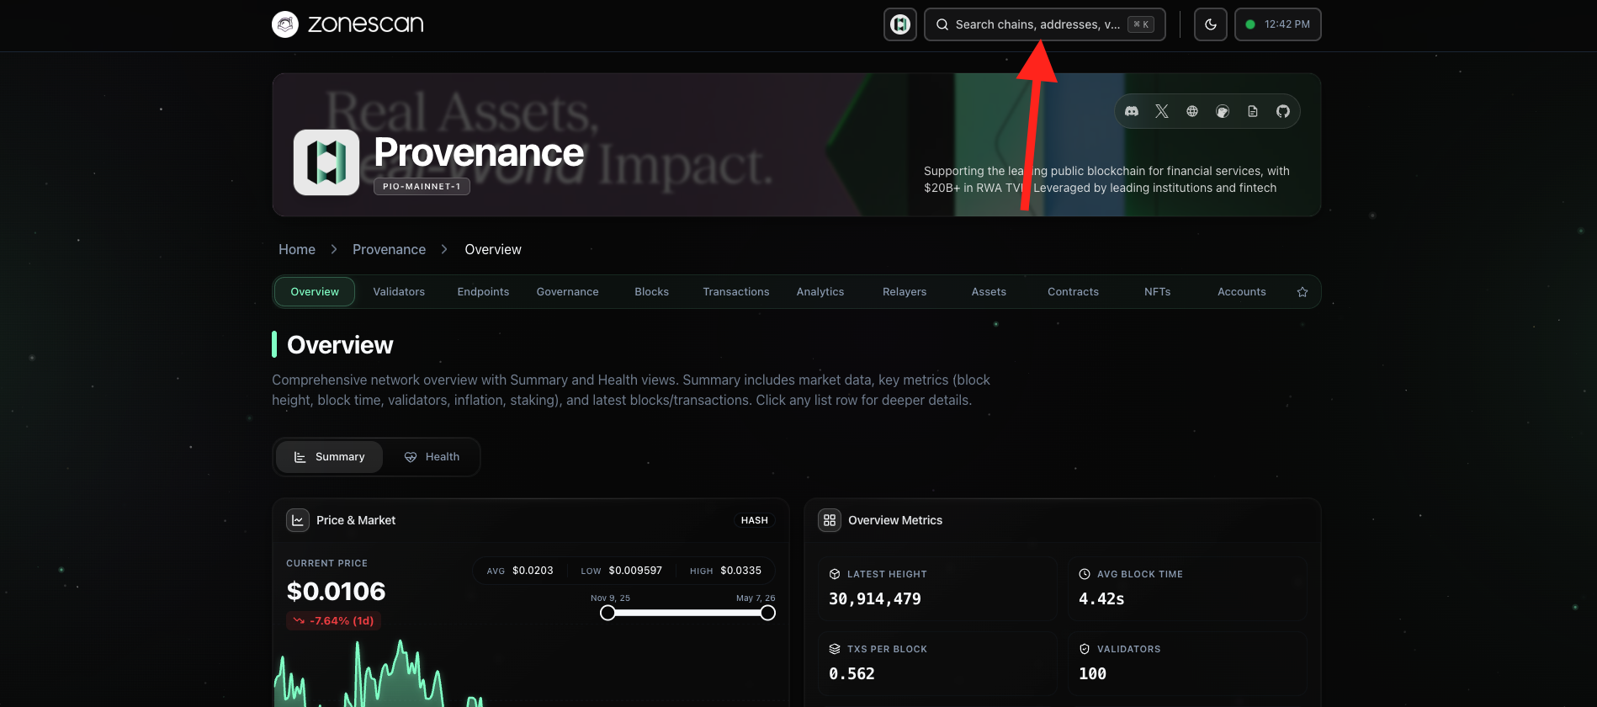Click the Price & Market chart icon
This screenshot has height=707, width=1597.
[x=298, y=520]
